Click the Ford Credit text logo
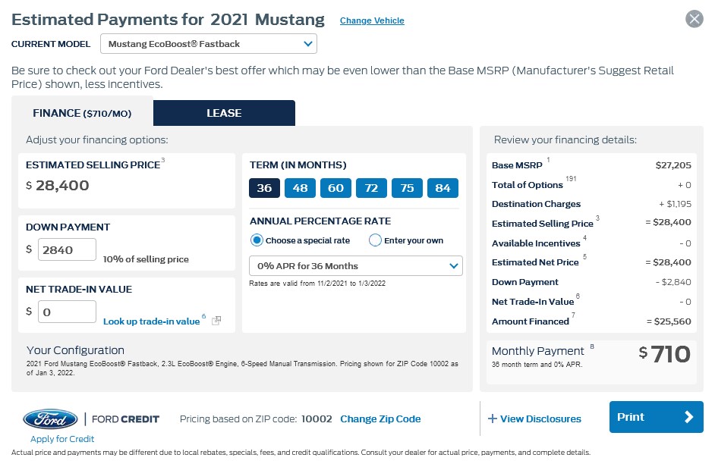Image resolution: width=715 pixels, height=464 pixels. tap(125, 419)
